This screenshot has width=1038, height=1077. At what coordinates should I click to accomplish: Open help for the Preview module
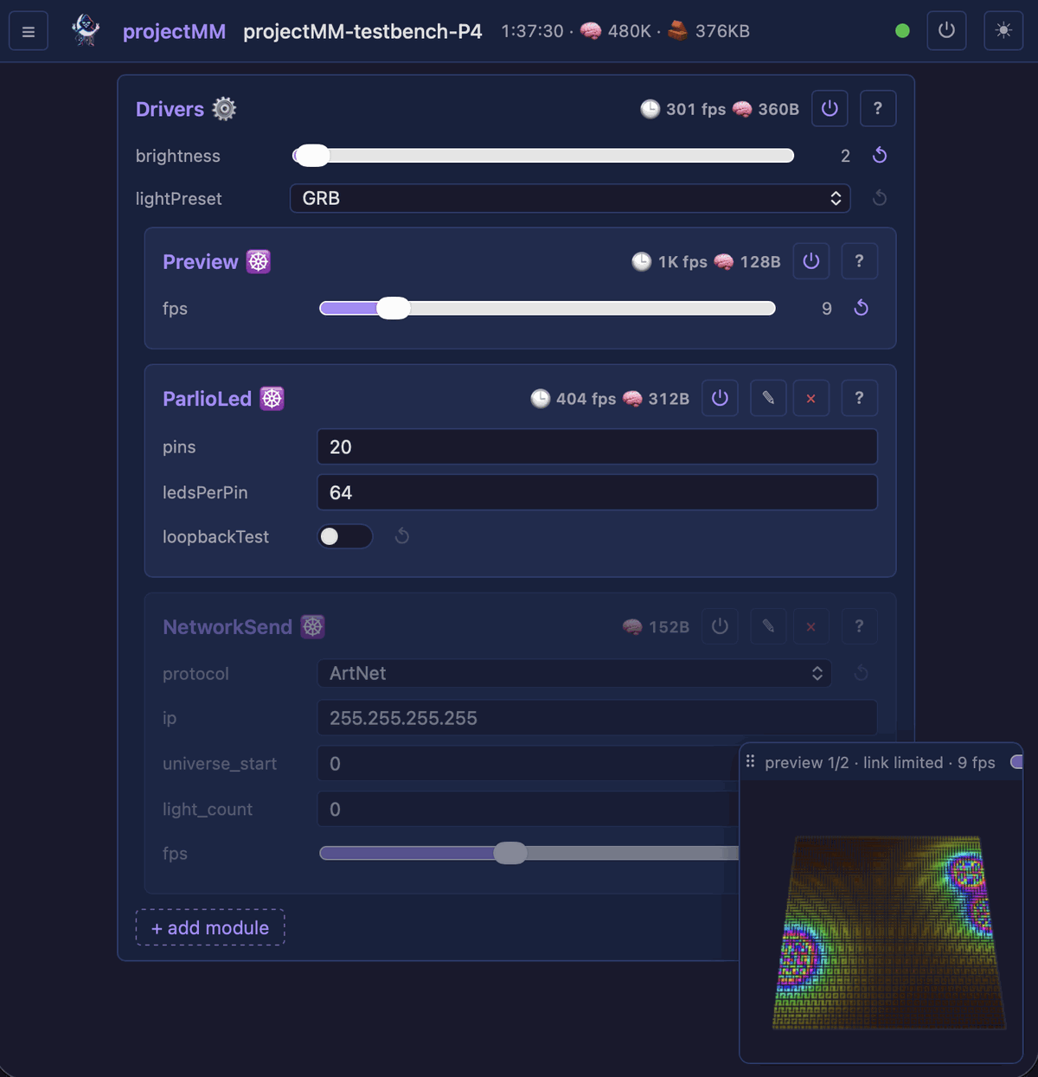pos(859,261)
